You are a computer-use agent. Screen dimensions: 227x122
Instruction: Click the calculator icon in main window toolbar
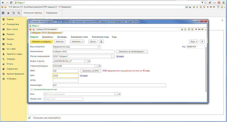pyautogui.click(x=201, y=7)
